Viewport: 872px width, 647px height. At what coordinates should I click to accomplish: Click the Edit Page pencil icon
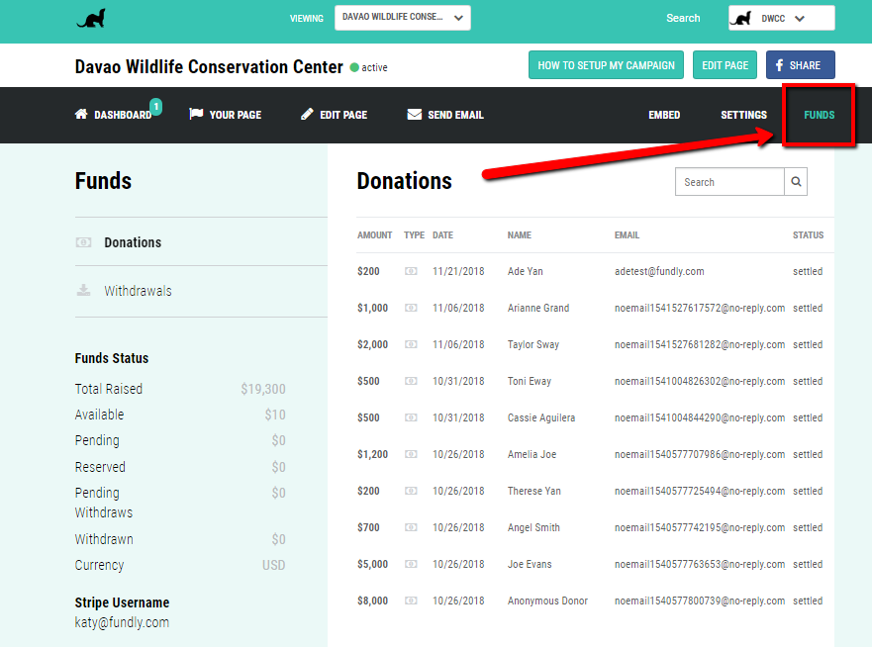point(307,114)
